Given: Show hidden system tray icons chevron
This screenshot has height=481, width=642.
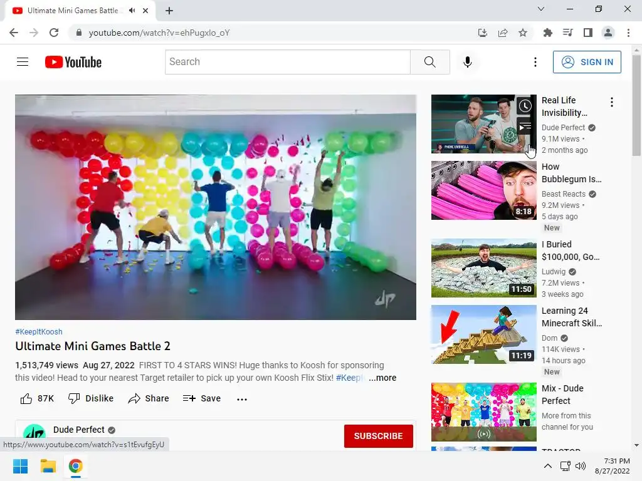Looking at the screenshot, I should [548, 466].
